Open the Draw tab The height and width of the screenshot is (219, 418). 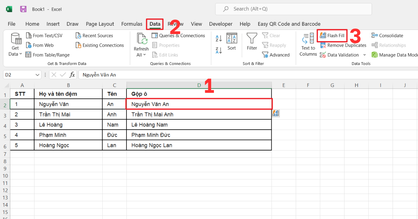click(72, 24)
